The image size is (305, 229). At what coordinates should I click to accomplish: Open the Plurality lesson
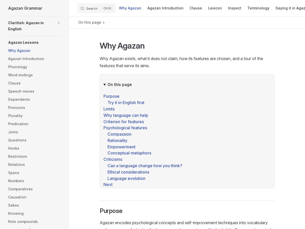pos(15,116)
